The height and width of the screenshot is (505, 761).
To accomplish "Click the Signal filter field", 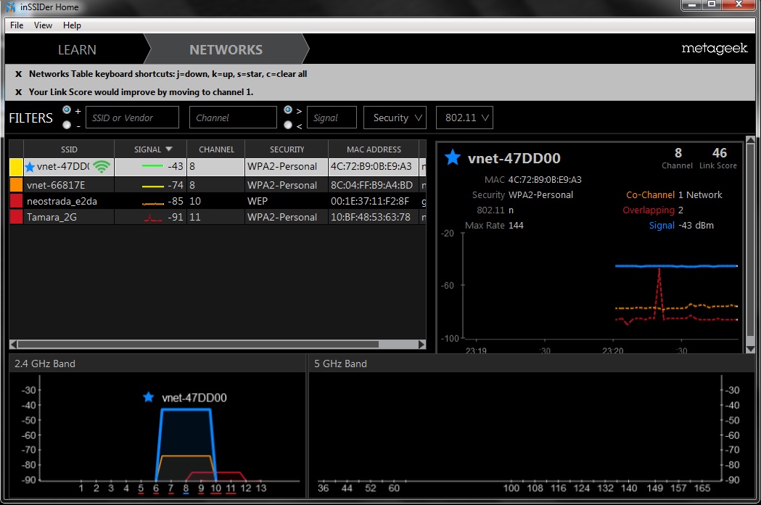I will [332, 118].
